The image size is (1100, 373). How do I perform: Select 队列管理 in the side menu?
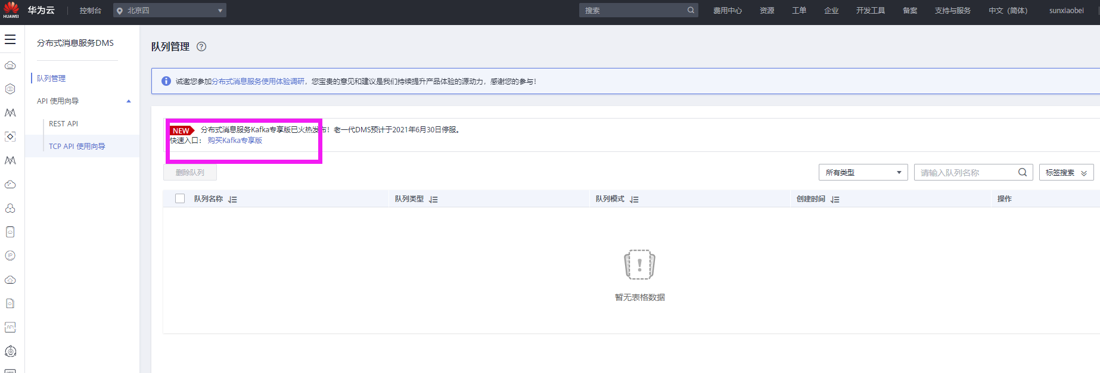(51, 78)
